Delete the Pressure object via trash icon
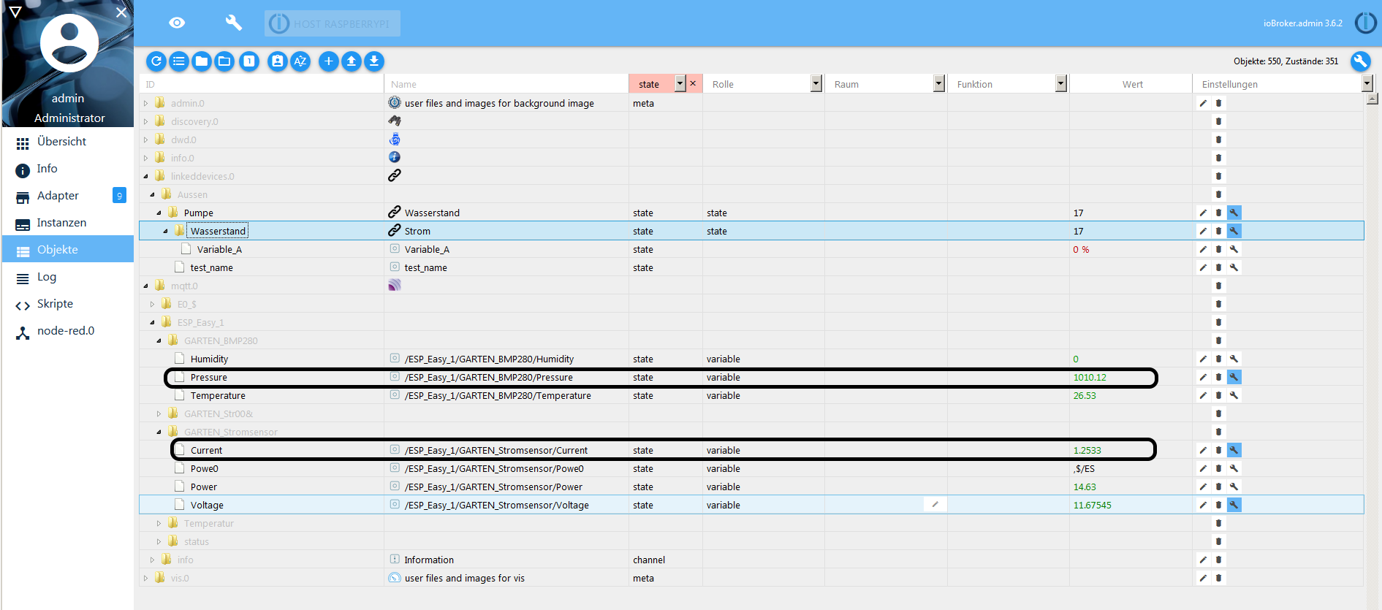Image resolution: width=1382 pixels, height=610 pixels. tap(1218, 378)
